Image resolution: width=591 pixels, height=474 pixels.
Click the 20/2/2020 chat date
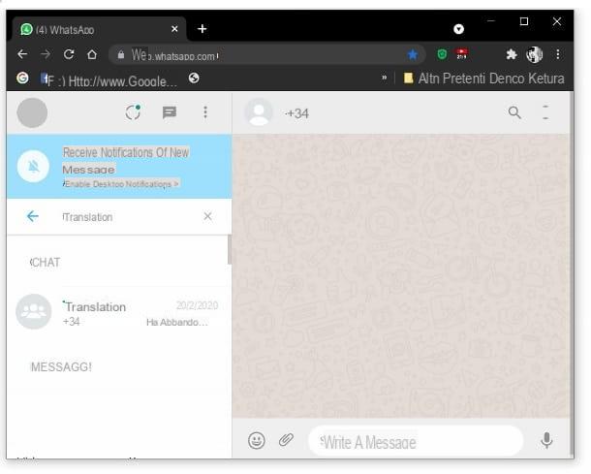[x=197, y=305]
